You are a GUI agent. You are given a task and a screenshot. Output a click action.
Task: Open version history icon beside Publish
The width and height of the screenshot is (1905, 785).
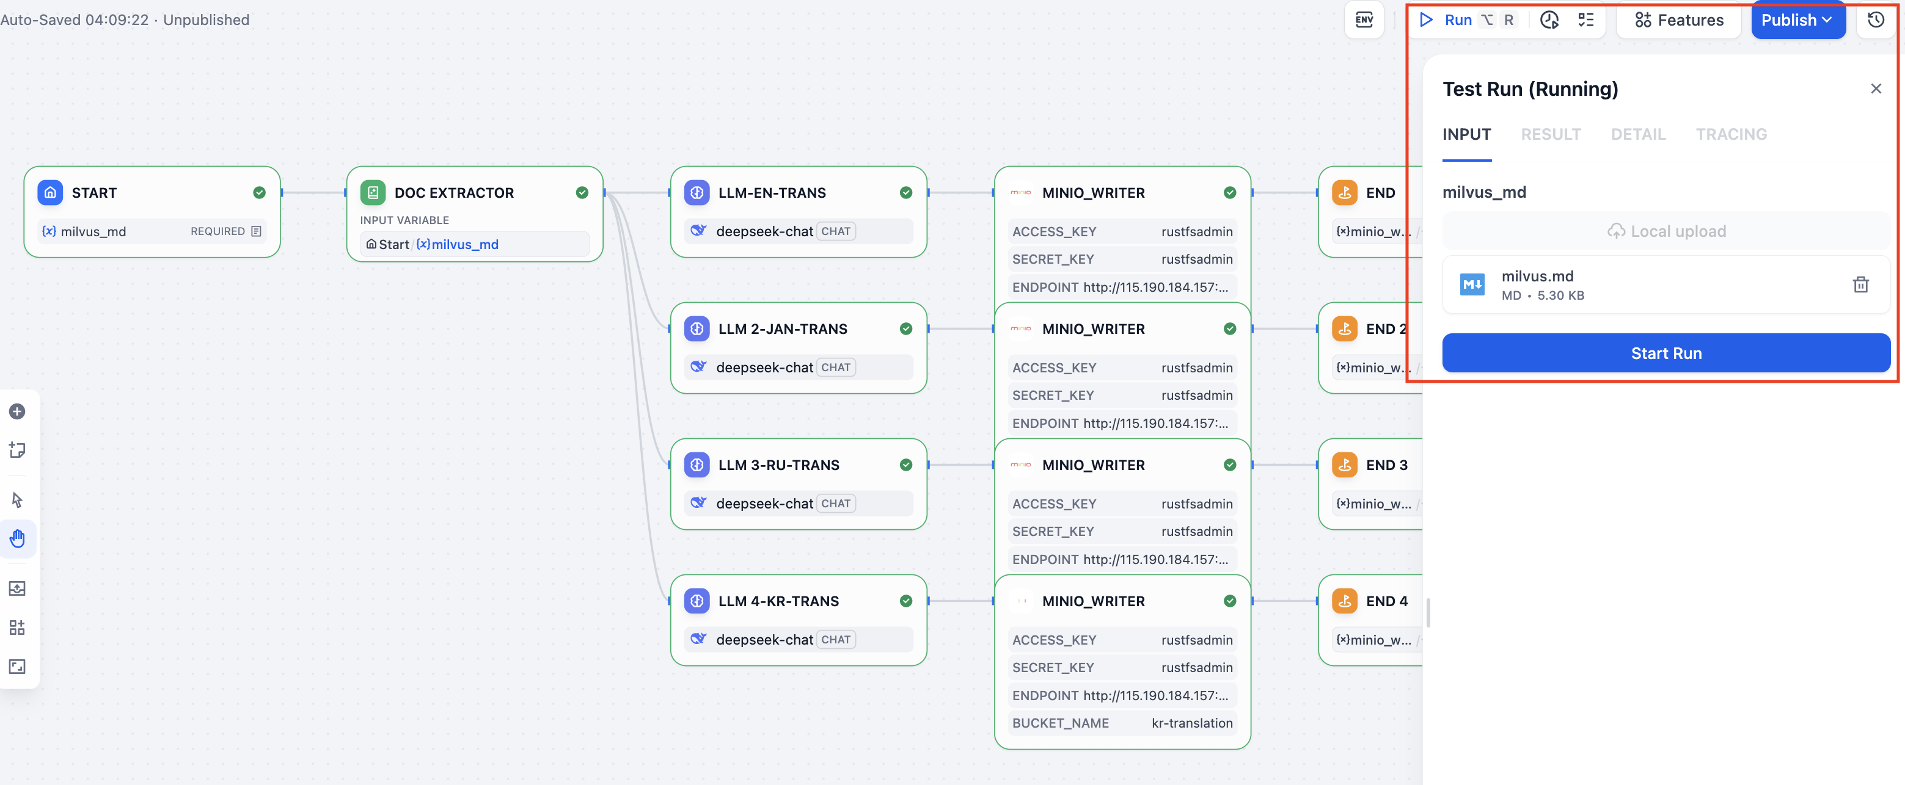1876,20
